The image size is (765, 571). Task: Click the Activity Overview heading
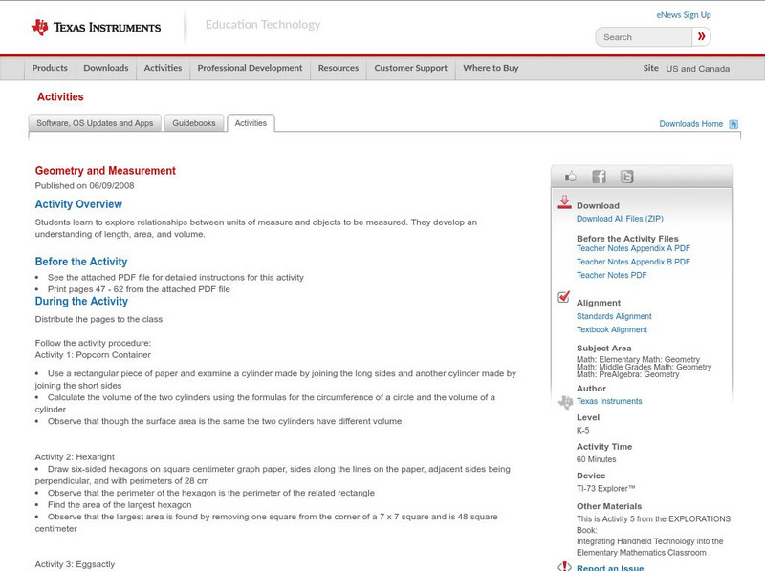(78, 204)
